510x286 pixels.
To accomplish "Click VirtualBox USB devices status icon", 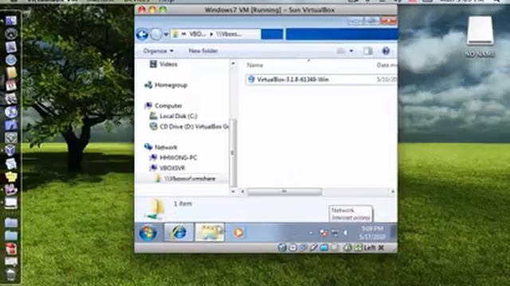I will point(313,248).
